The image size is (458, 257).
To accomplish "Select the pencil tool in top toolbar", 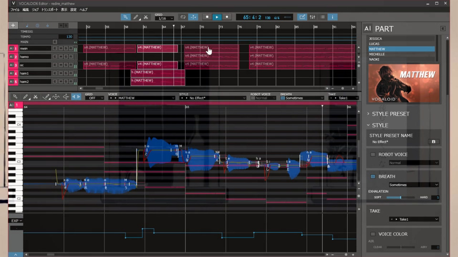I will click(136, 17).
